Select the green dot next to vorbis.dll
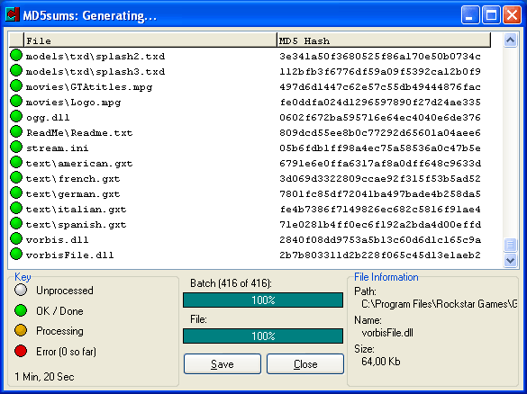Screen dimensions: 527x394 [16, 239]
